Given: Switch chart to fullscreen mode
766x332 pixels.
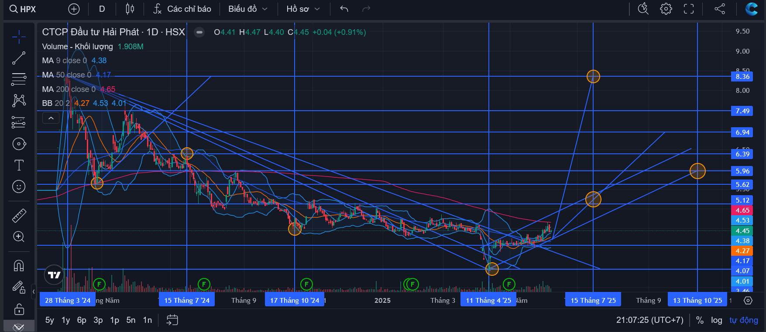Looking at the screenshot, I should pyautogui.click(x=689, y=9).
